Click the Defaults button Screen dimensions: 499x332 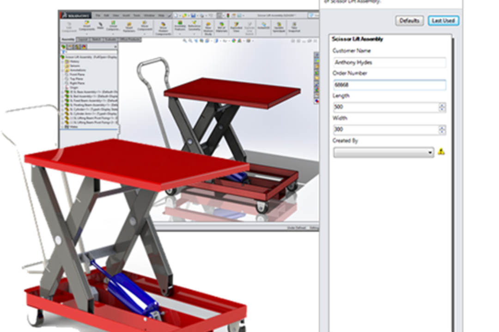[409, 21]
